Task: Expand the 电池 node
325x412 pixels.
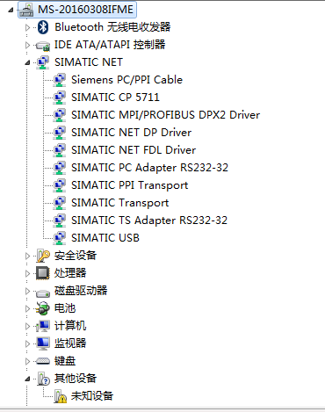Action: (27, 308)
